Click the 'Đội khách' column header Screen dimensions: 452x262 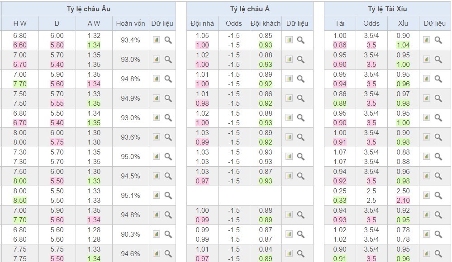[x=265, y=23]
